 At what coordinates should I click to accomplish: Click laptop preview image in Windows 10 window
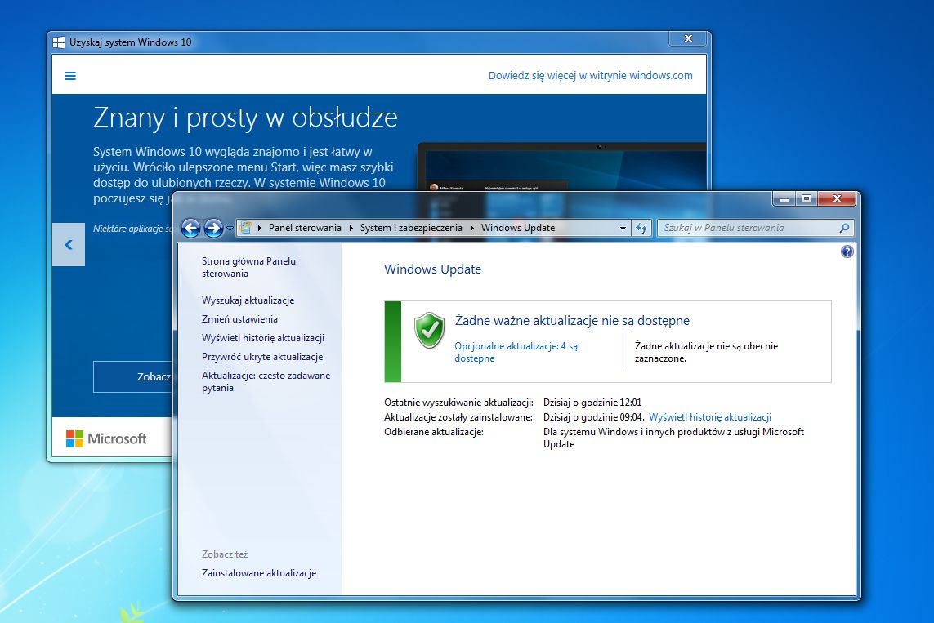coord(561,167)
